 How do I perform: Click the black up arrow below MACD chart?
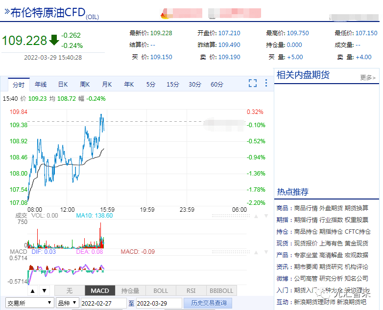pos(33,291)
